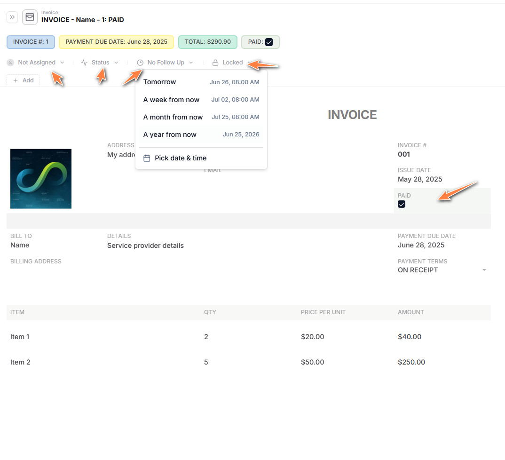Click the PAYMENT DUE DATE badge

116,42
